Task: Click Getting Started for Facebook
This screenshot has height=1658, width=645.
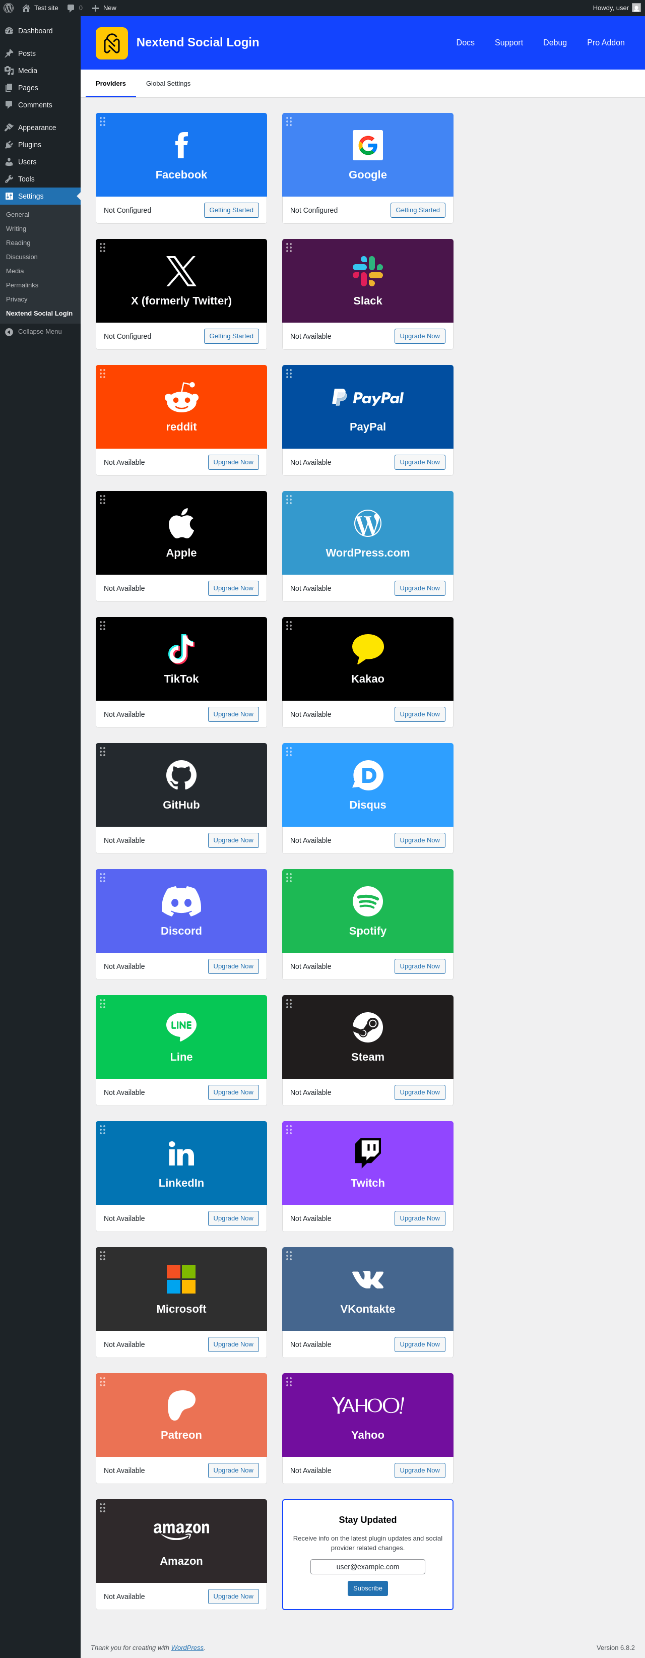Action: click(231, 210)
